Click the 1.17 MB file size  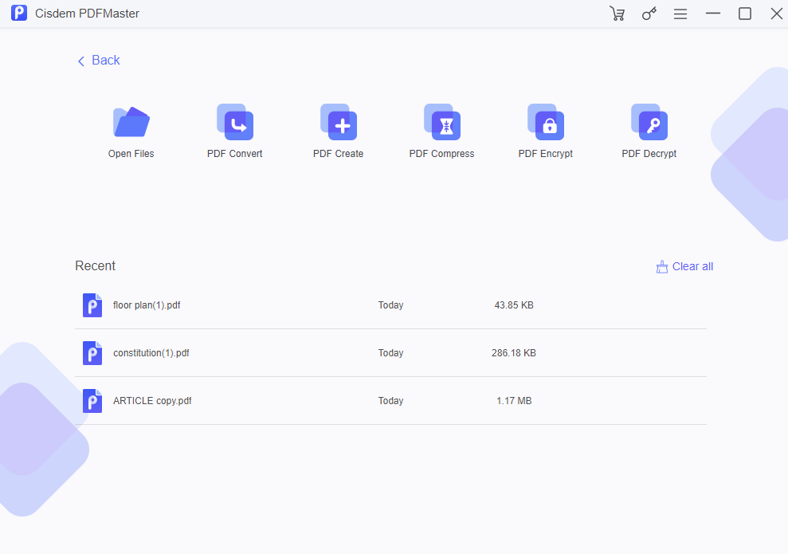[514, 401]
